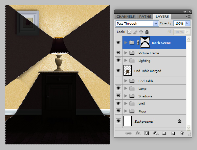
Task: Open the new adjustment layer menu
Action: point(156,134)
